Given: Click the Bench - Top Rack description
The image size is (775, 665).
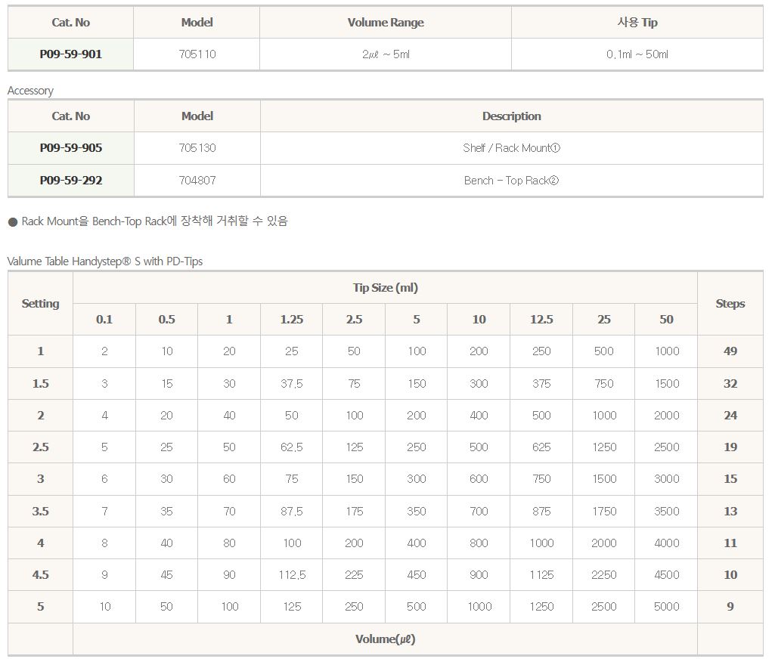Looking at the screenshot, I should pos(511,181).
